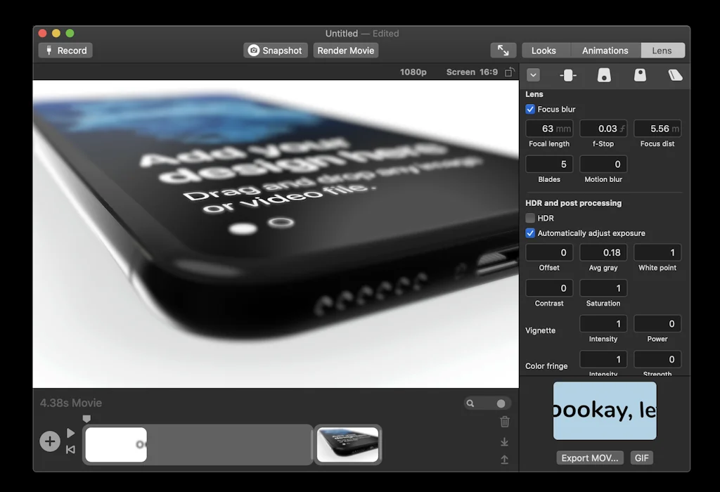
Task: Click the Export MOV button
Action: [589, 458]
